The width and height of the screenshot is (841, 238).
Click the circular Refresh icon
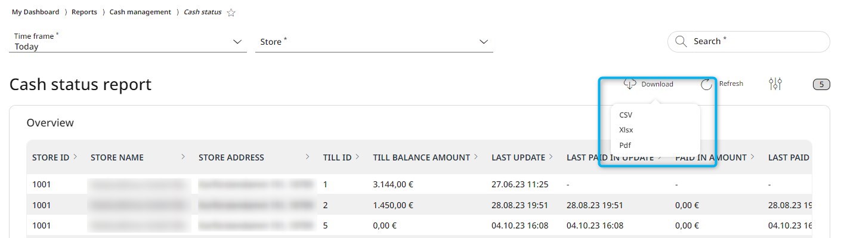click(707, 84)
